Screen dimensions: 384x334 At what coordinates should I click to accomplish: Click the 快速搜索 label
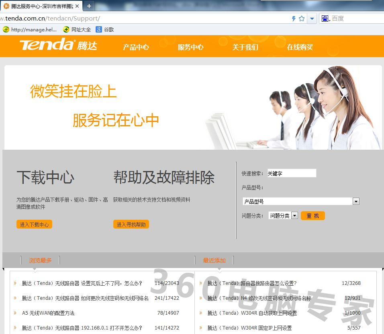(x=252, y=173)
